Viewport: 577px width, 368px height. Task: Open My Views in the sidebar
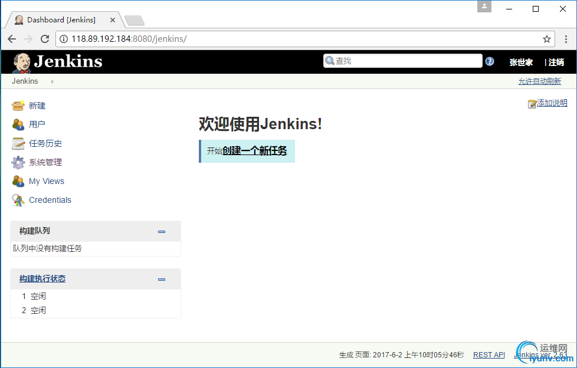point(45,181)
